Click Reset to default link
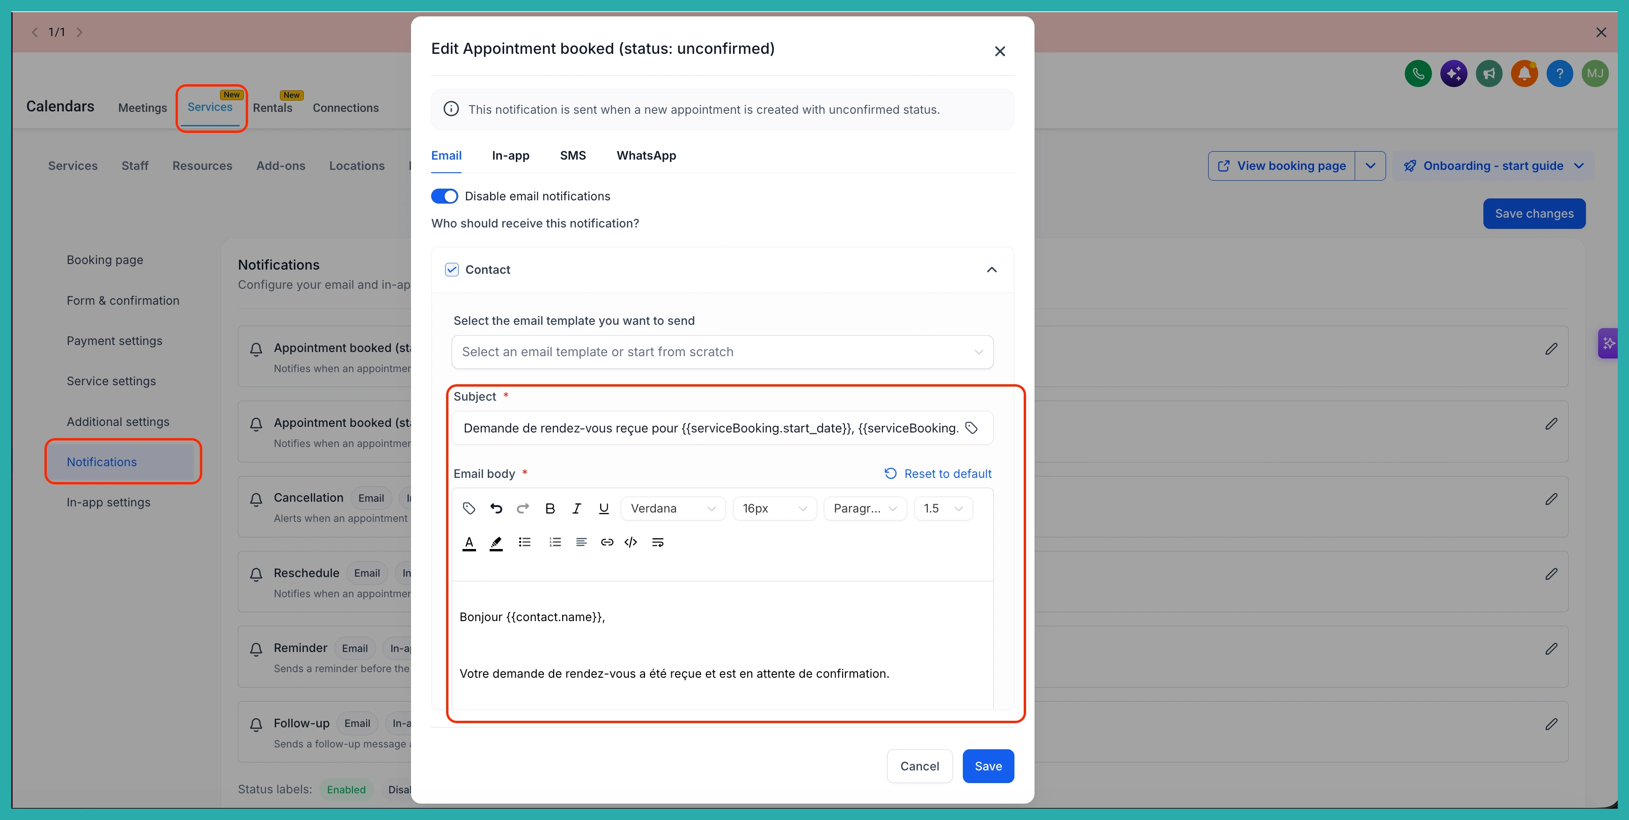 click(x=938, y=474)
